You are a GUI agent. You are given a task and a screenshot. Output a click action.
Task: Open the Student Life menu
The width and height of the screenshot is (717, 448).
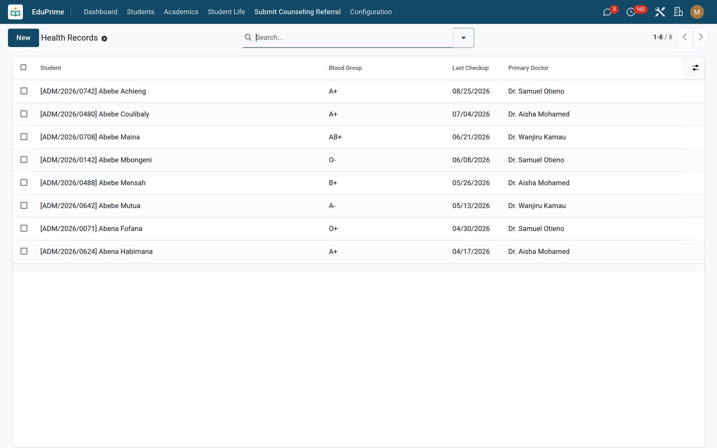point(226,12)
